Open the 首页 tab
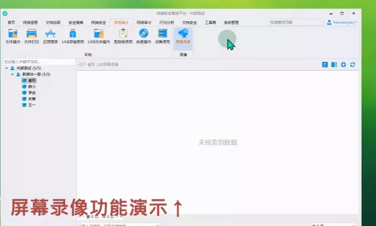376x226 pixels. (11, 23)
